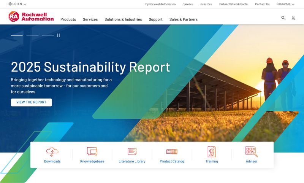
Task: Visit the PartnerNetwork Portal link
Action: [x=233, y=4]
